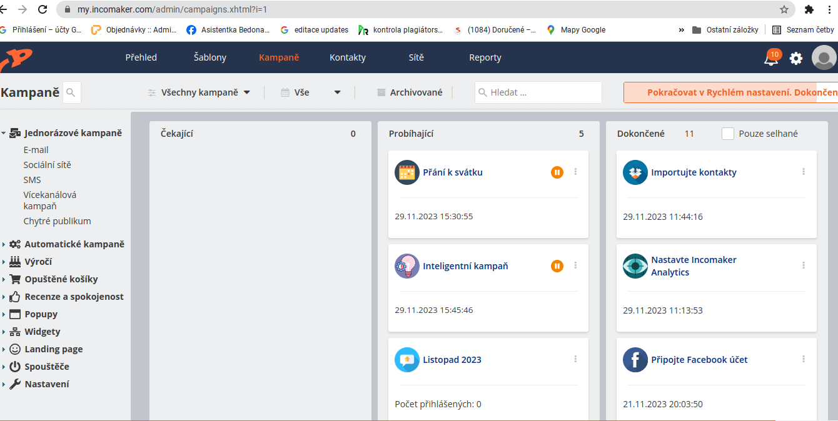Toggle pause on Přání k svátku campaign
838x421 pixels.
[557, 172]
